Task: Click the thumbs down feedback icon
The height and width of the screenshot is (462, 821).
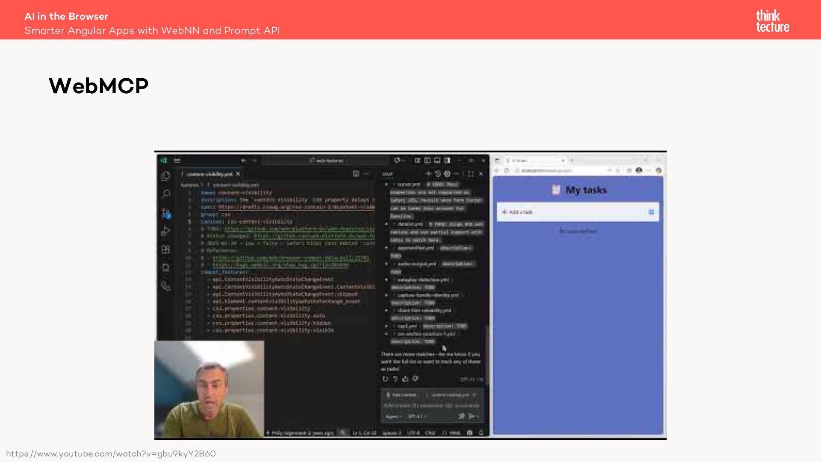Action: [x=415, y=379]
